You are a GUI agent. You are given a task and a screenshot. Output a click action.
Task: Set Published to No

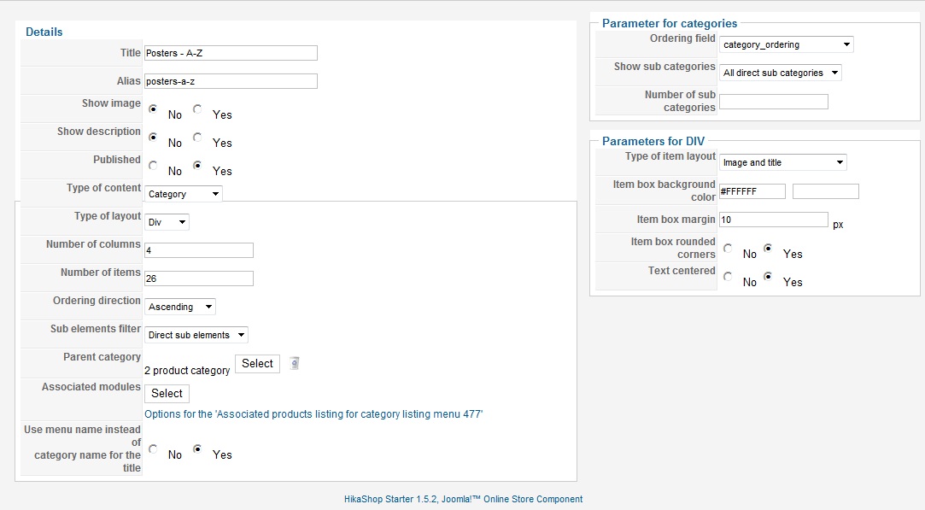[x=153, y=165]
